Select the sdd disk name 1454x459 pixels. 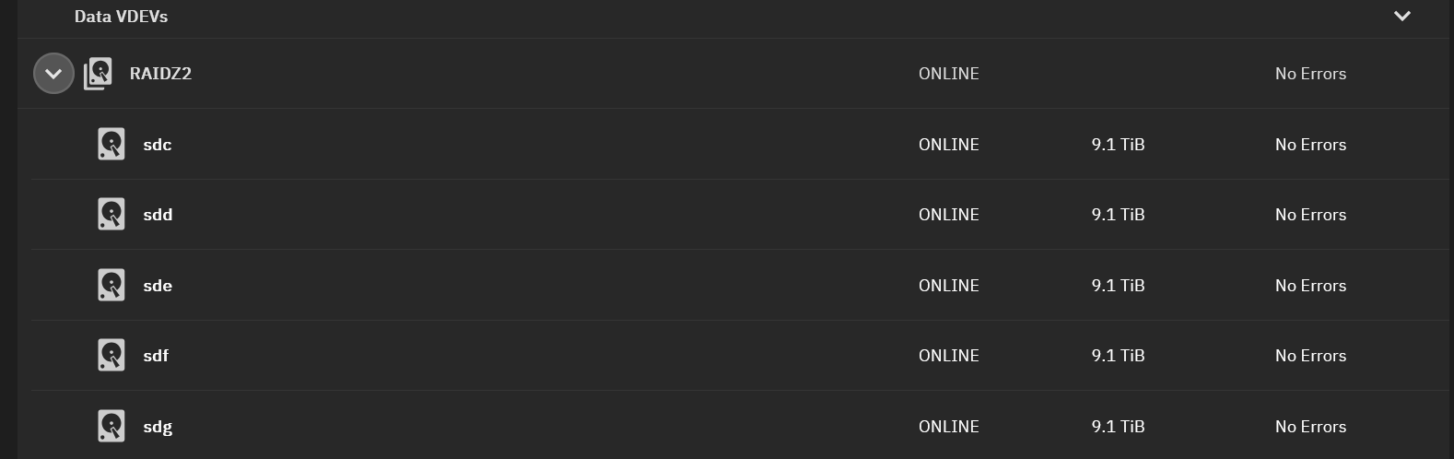pos(158,215)
